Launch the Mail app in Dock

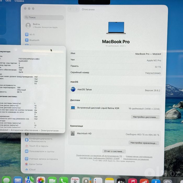coord(18,180)
